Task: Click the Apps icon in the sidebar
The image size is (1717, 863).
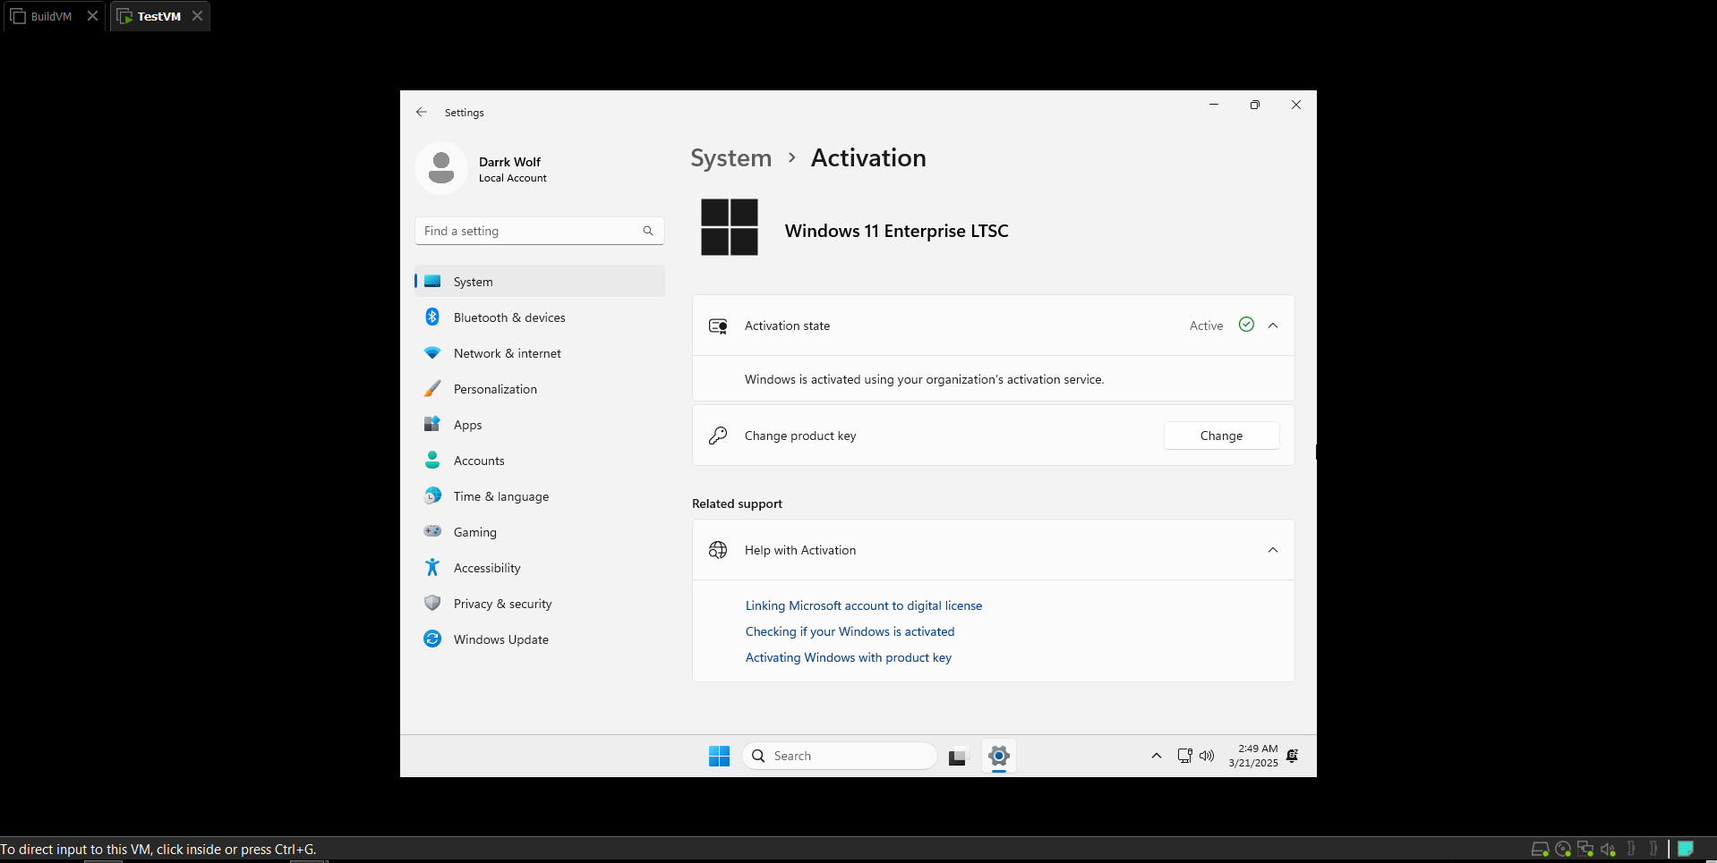Action: [432, 425]
